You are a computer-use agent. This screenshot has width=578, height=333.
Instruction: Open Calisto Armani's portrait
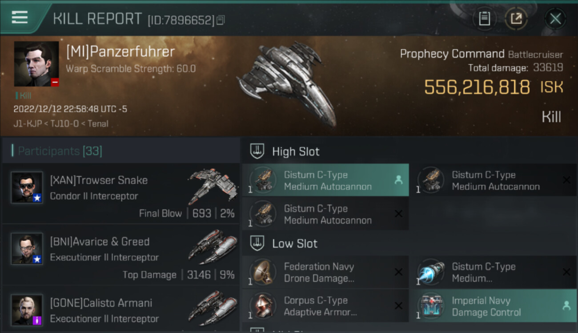click(27, 310)
